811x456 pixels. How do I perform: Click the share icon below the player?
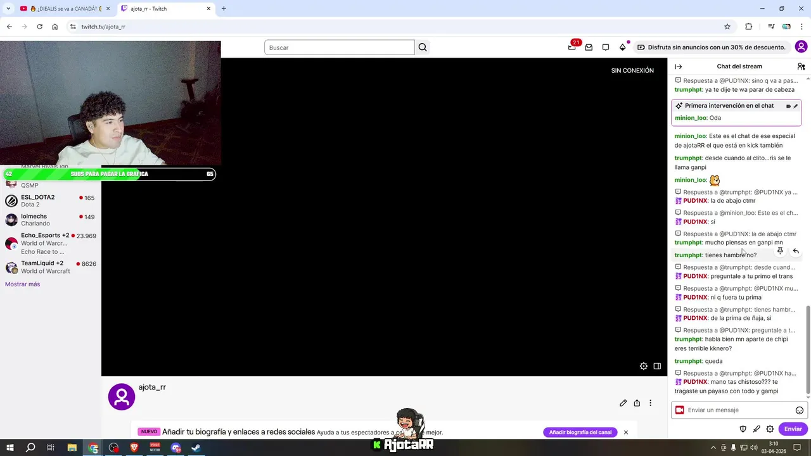[x=637, y=403]
